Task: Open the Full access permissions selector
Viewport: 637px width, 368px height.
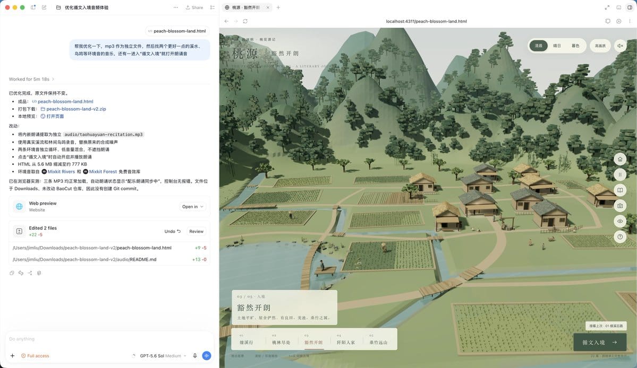Action: click(35, 355)
